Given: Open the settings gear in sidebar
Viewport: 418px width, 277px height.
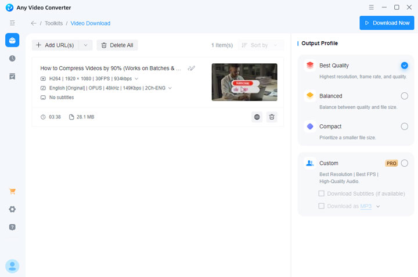Looking at the screenshot, I should (x=12, y=209).
